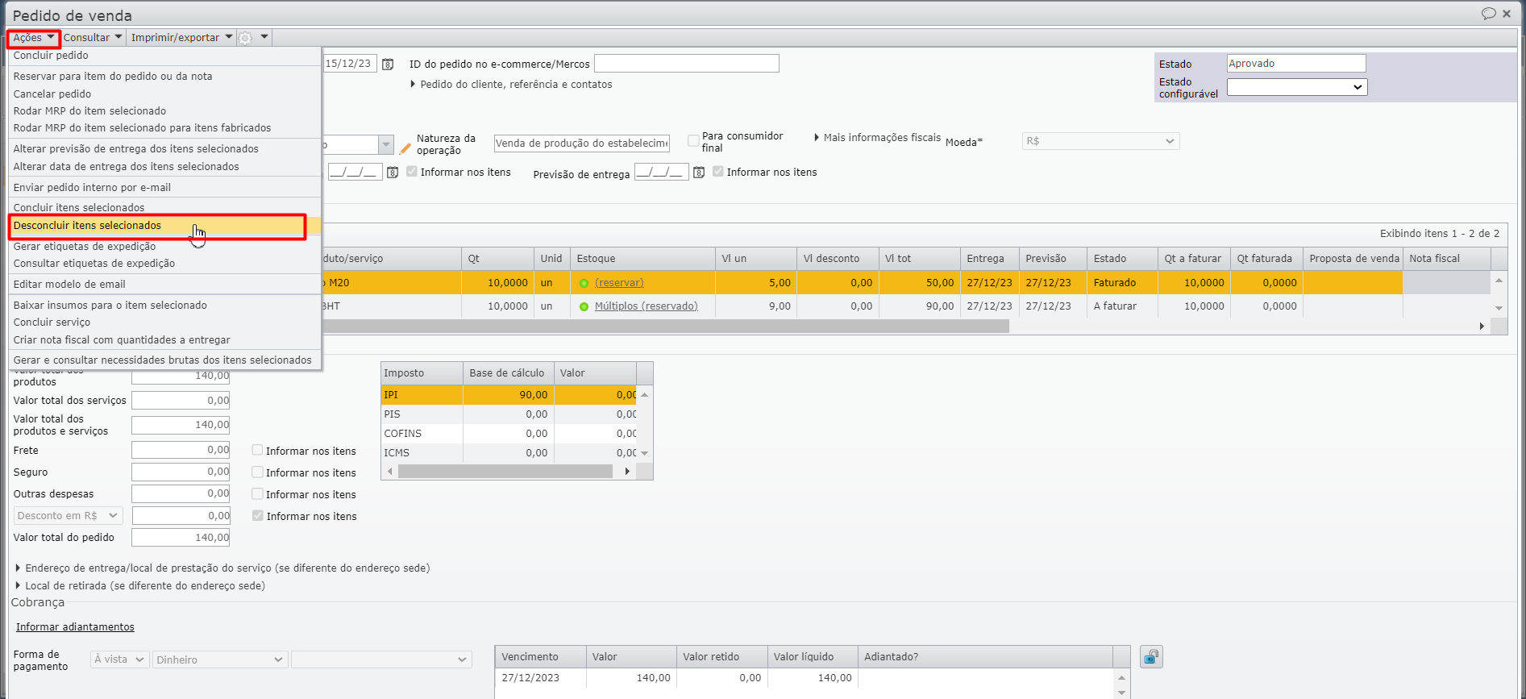Click green stock status circle in Faturado row
This screenshot has width=1526, height=699.
584,283
